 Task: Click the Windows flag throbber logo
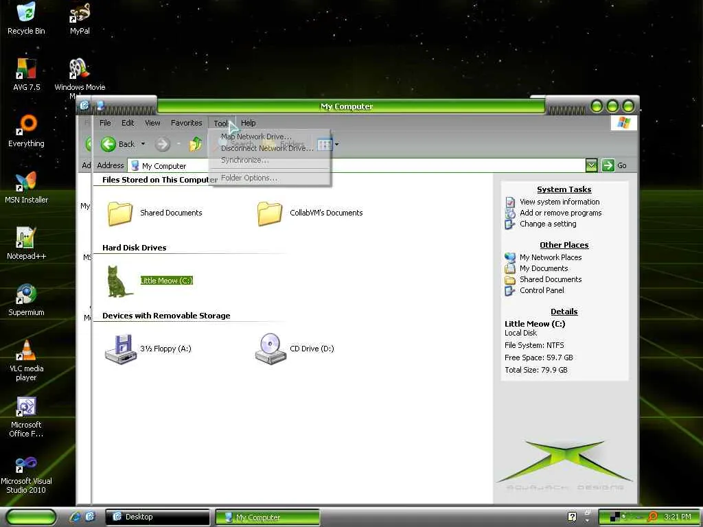tap(623, 123)
